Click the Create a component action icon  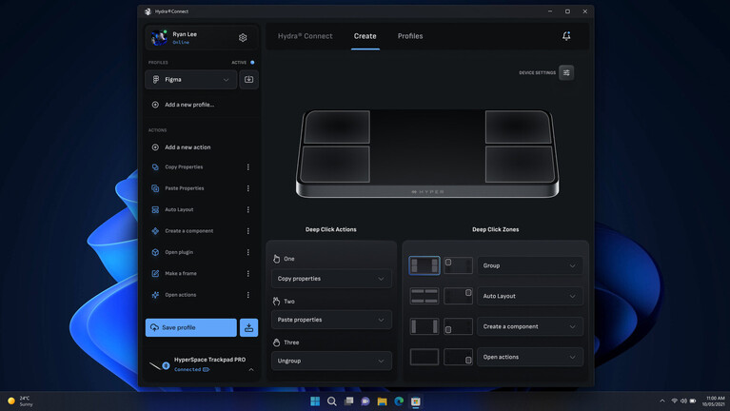(x=155, y=231)
